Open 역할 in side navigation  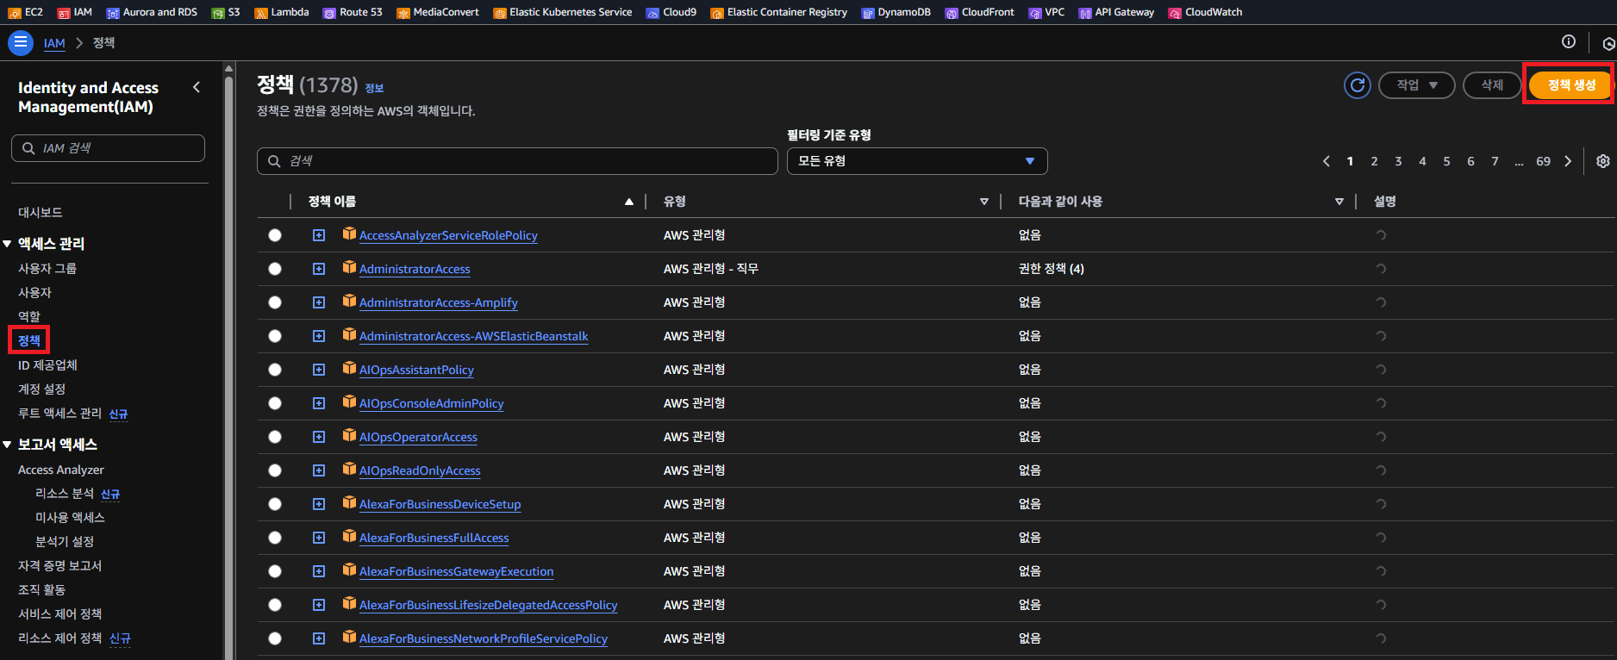coord(29,316)
